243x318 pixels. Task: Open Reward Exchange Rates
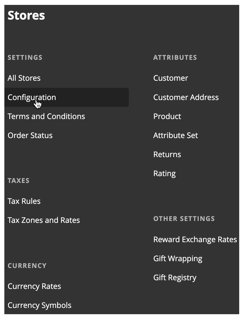click(195, 239)
